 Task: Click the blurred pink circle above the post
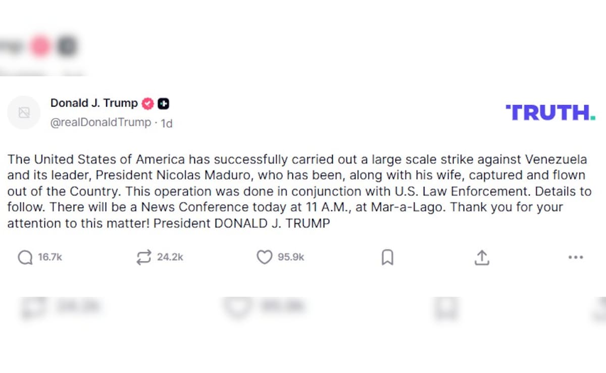click(x=40, y=47)
